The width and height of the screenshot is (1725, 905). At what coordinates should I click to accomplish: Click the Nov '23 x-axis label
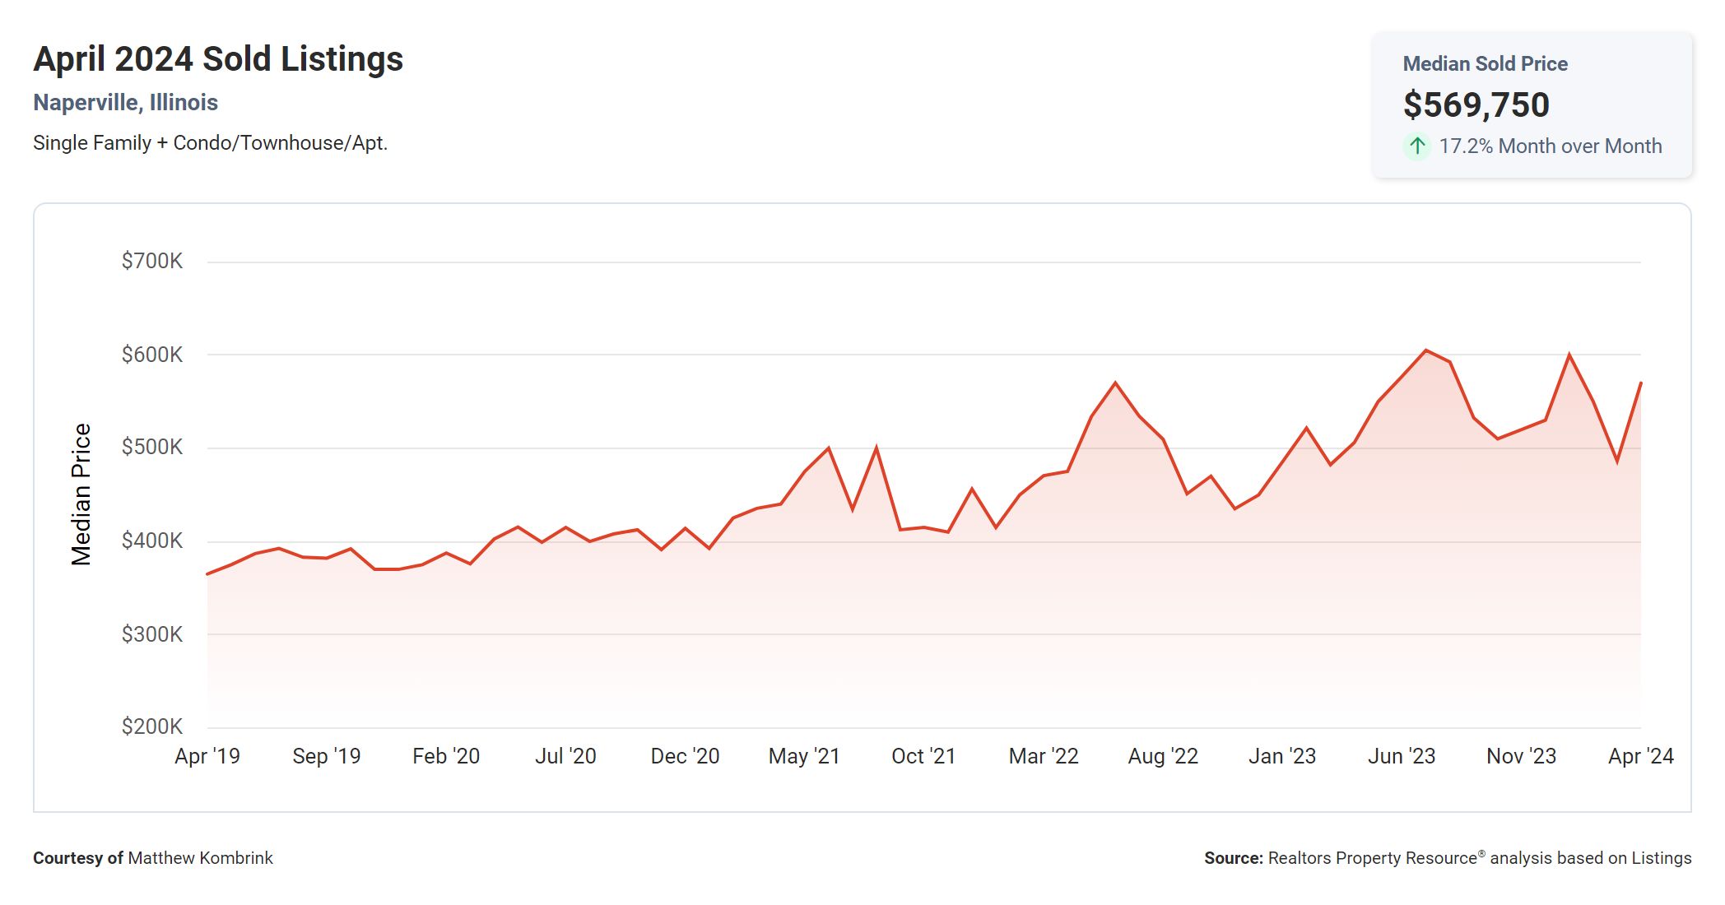[x=1521, y=756]
